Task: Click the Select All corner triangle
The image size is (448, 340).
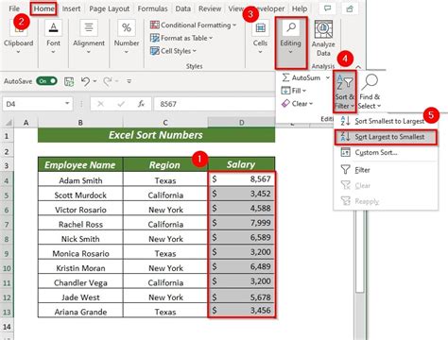Action: pyautogui.click(x=9, y=122)
